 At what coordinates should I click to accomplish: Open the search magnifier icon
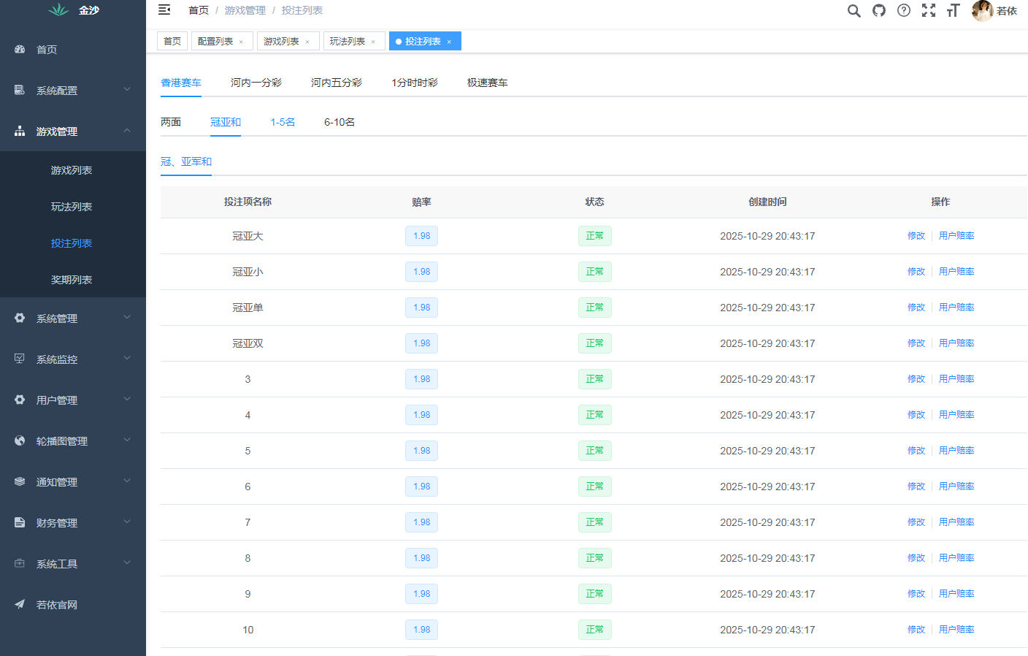(x=854, y=10)
